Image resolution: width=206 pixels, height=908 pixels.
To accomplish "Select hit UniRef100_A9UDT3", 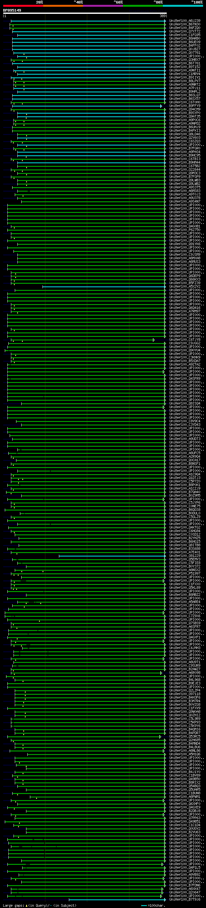I will [x=185, y=439].
